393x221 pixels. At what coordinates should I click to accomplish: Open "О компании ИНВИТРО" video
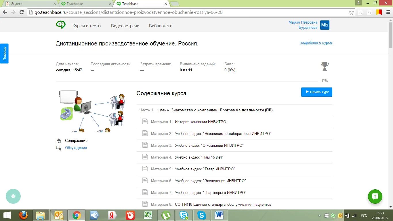[x=209, y=145]
